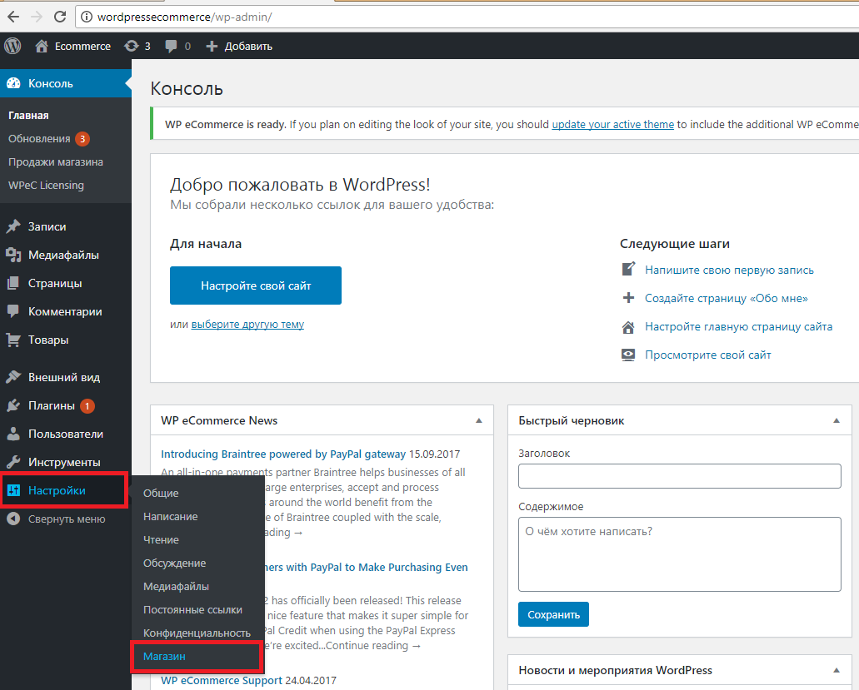Click the Пользователи person icon
Screen dimensions: 859x690
(x=13, y=434)
